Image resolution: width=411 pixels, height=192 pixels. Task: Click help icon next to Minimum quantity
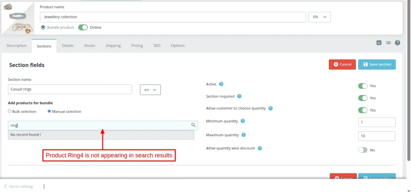[x=243, y=121]
